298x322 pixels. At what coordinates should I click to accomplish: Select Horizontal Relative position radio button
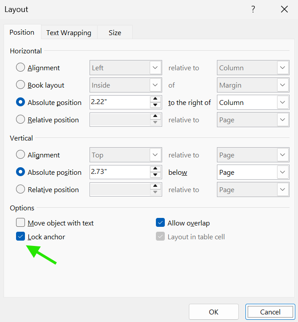point(20,119)
